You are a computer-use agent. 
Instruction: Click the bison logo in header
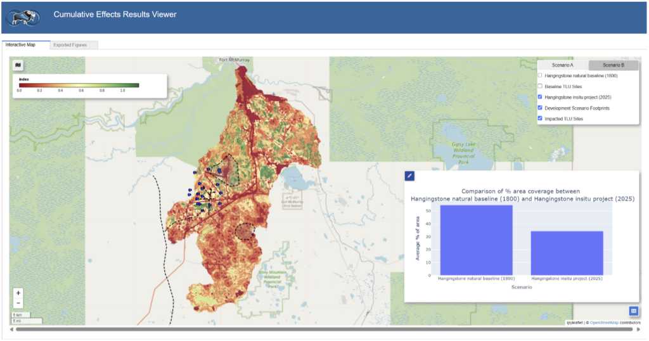(x=23, y=16)
